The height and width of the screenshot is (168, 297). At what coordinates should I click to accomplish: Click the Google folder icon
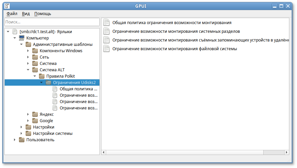[x=35, y=121]
